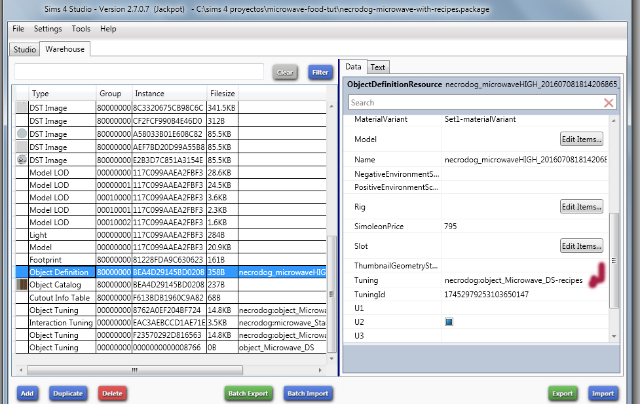This screenshot has width=640, height=404.
Task: Click the resource list's horizontal scroll-right arrow
Action: tap(320, 370)
